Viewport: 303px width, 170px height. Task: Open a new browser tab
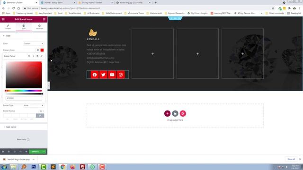point(156,3)
